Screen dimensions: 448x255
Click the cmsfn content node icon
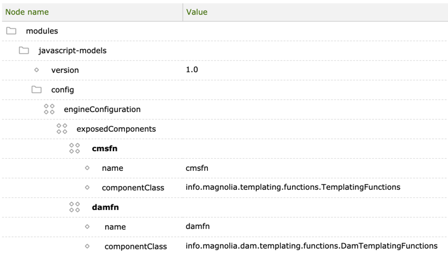[74, 148]
